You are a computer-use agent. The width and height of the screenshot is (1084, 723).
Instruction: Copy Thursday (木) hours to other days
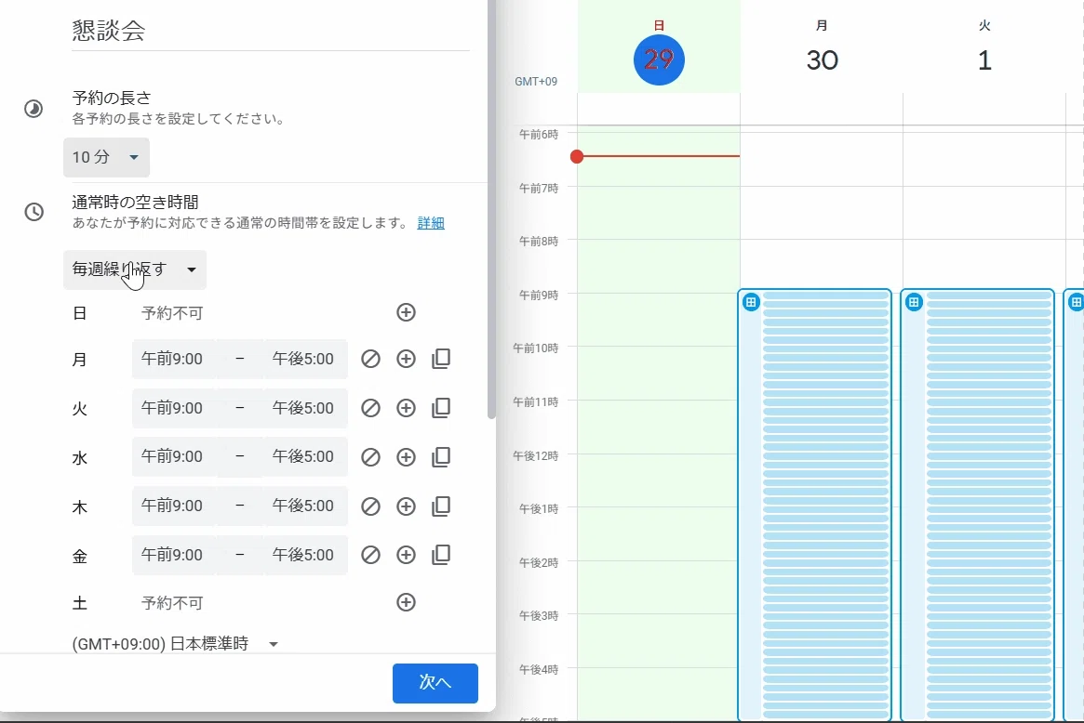[441, 506]
